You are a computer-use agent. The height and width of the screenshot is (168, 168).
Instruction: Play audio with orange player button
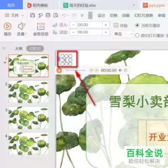(x=59, y=71)
